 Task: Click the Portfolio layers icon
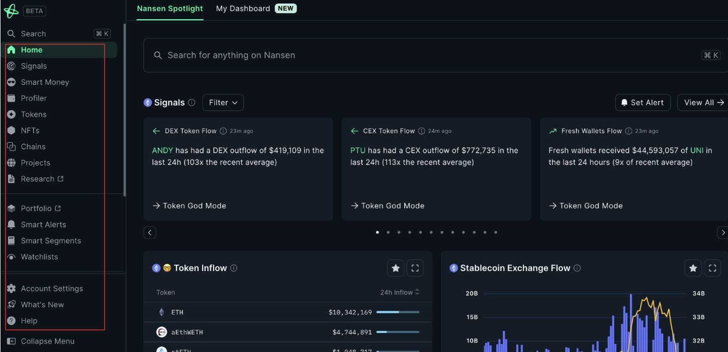point(12,208)
